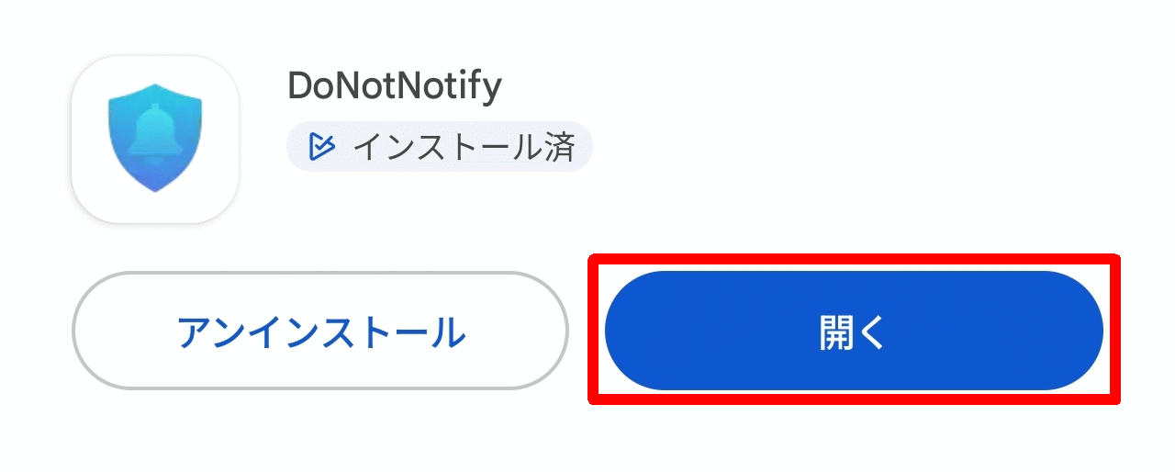Click the installed status chip
This screenshot has width=1175, height=472.
point(440,146)
